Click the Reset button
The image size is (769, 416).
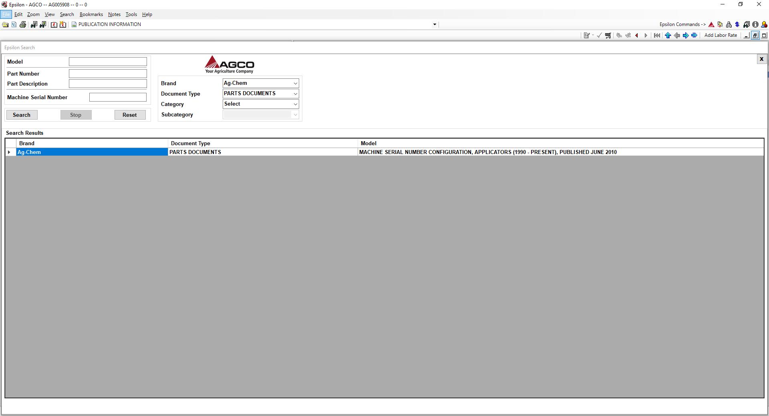[x=130, y=115]
